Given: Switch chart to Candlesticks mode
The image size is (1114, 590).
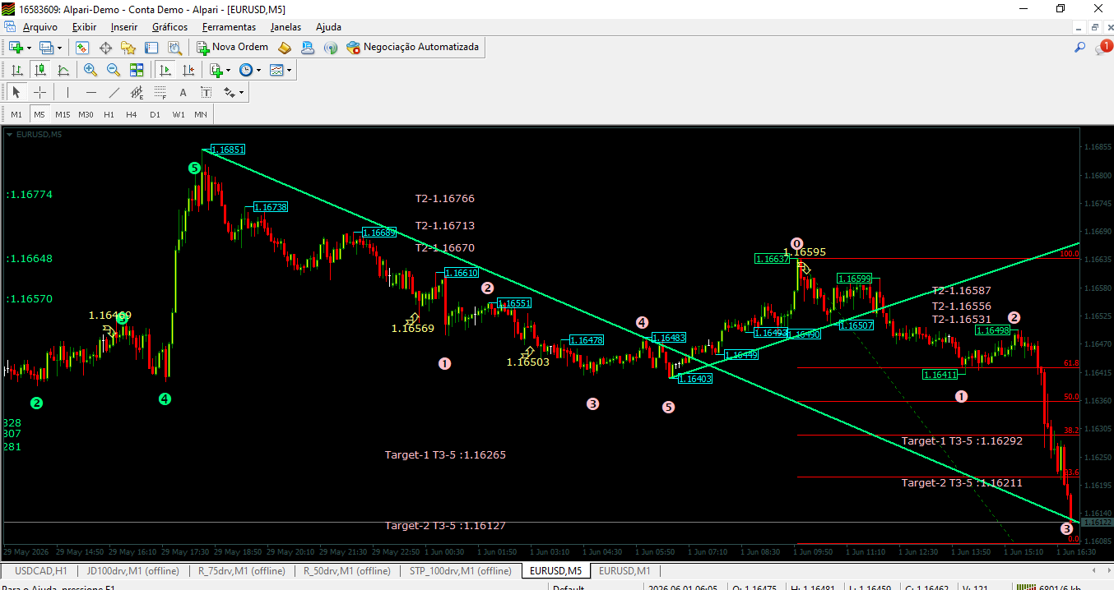Looking at the screenshot, I should (x=39, y=70).
